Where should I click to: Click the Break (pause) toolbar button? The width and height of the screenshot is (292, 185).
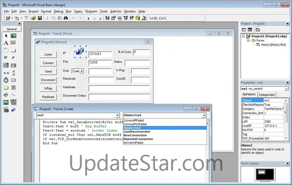[x=95, y=18]
